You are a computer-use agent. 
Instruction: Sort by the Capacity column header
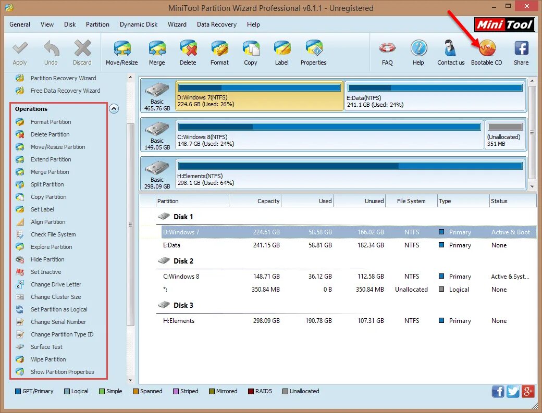[x=255, y=201]
